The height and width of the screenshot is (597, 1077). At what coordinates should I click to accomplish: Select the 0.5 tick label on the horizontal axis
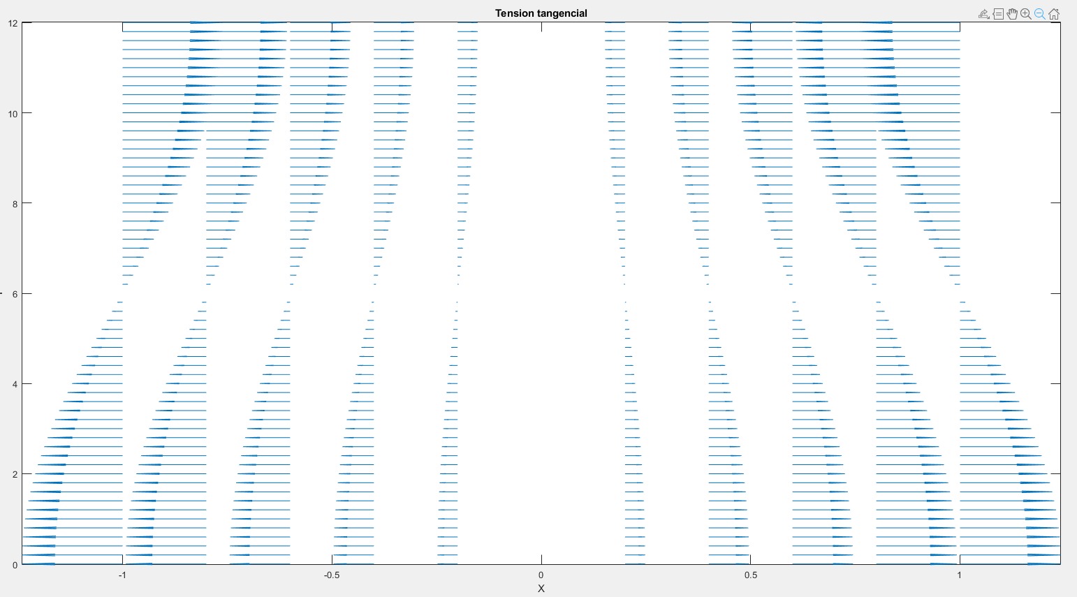pos(750,575)
